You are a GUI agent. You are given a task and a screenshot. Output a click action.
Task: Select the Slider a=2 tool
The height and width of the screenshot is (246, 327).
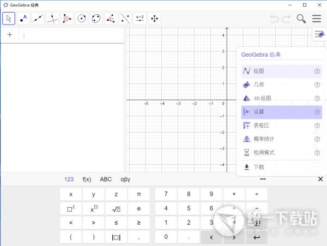(x=140, y=19)
